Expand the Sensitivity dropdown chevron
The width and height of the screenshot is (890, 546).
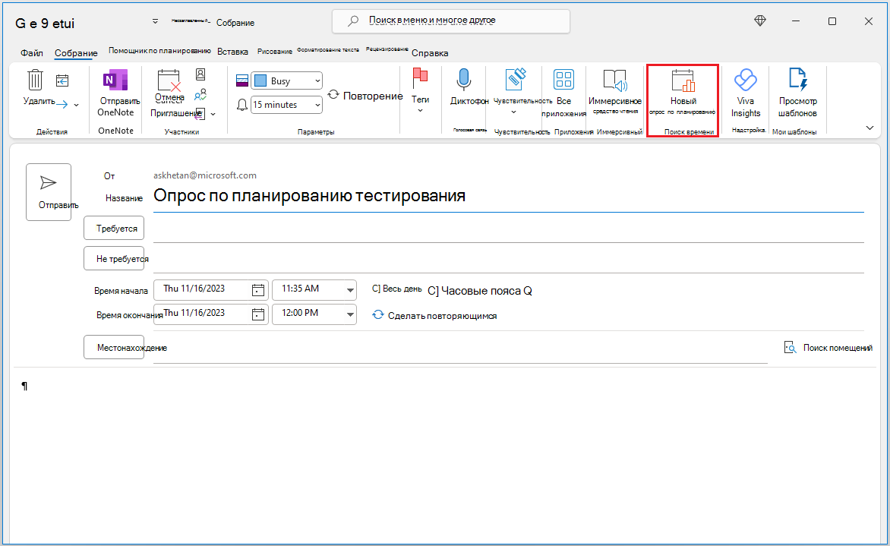513,112
